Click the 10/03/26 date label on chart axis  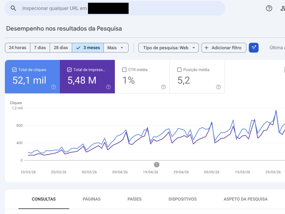(x=28, y=172)
